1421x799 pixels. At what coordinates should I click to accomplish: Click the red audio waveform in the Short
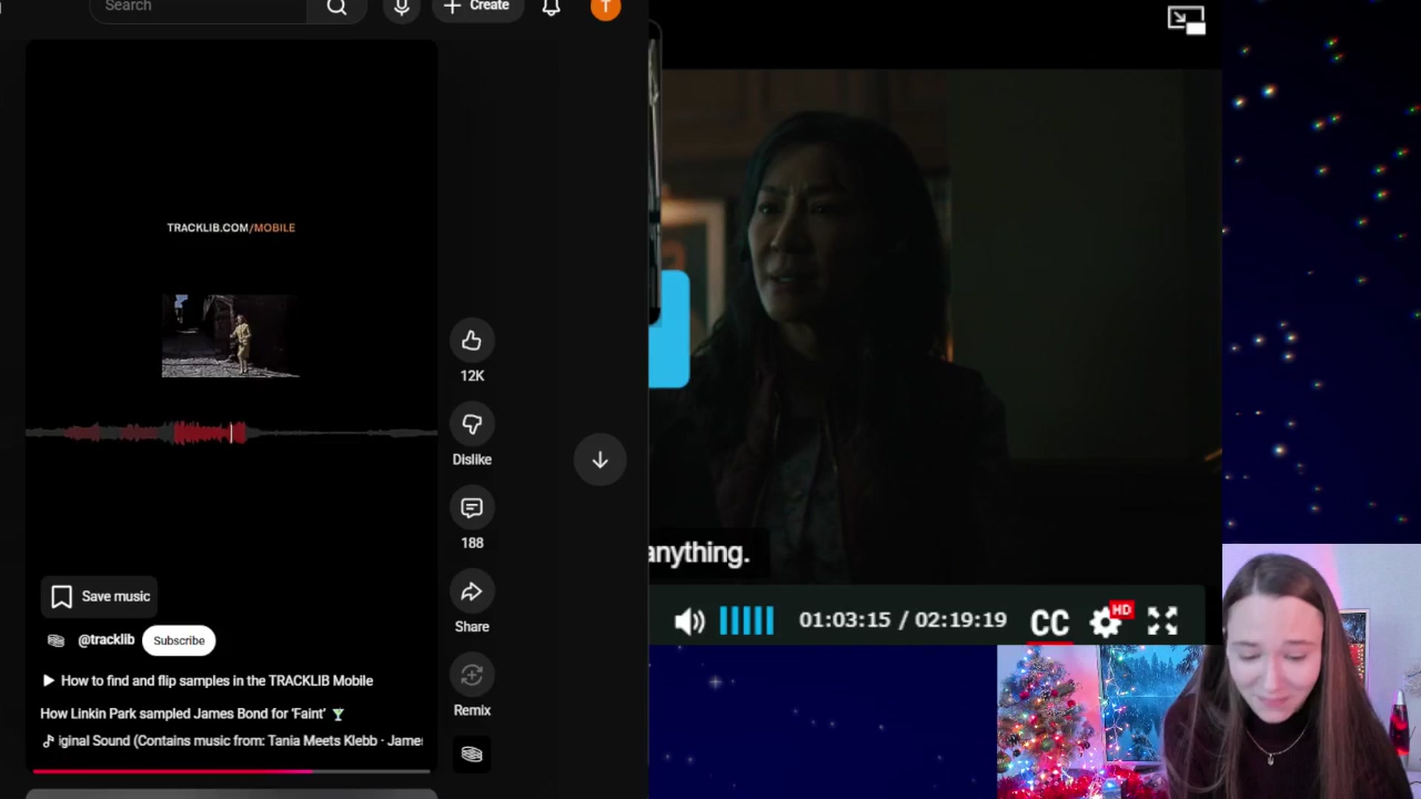click(x=232, y=433)
